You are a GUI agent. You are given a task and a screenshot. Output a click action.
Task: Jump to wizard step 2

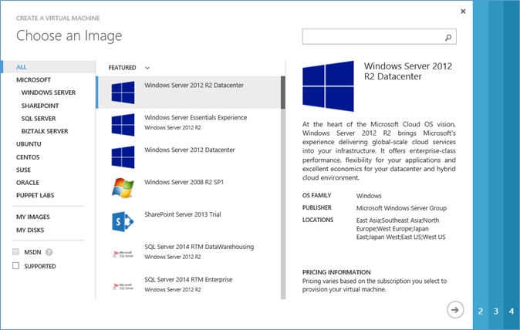tap(481, 311)
